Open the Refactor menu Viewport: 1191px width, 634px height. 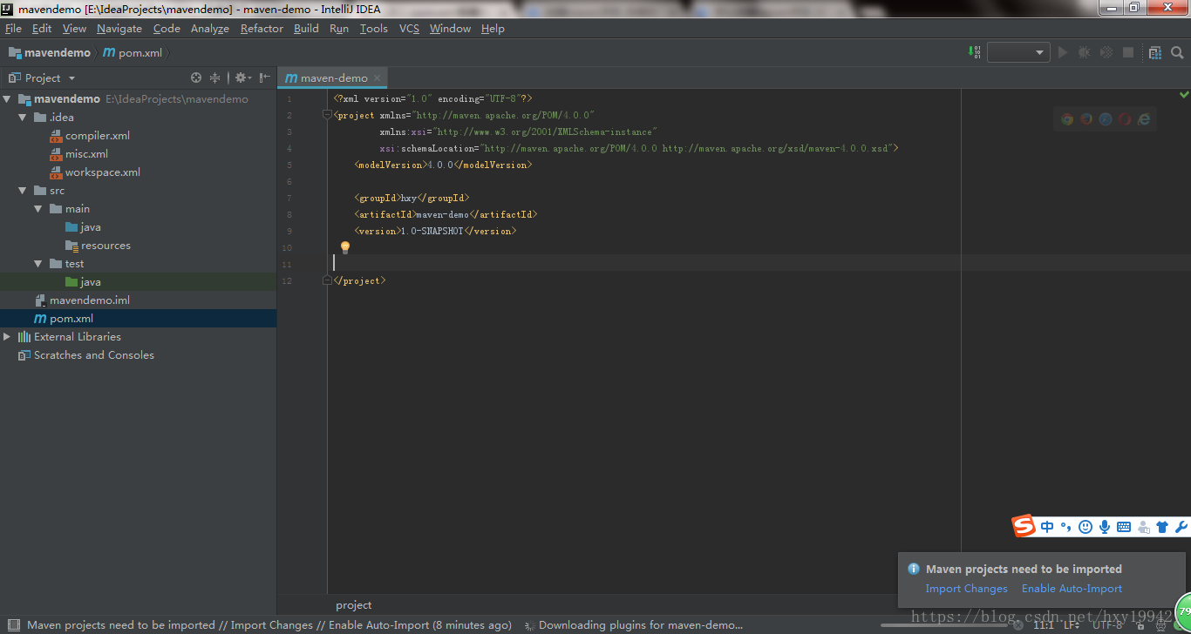(x=262, y=28)
